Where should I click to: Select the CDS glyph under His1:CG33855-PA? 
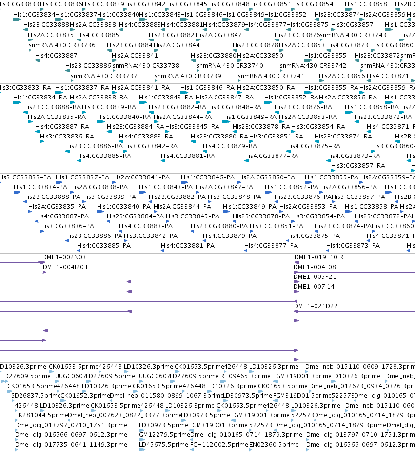(308, 182)
